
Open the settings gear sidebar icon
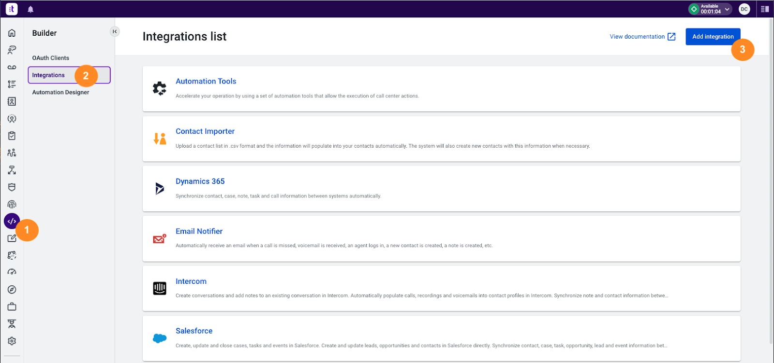[x=12, y=341]
